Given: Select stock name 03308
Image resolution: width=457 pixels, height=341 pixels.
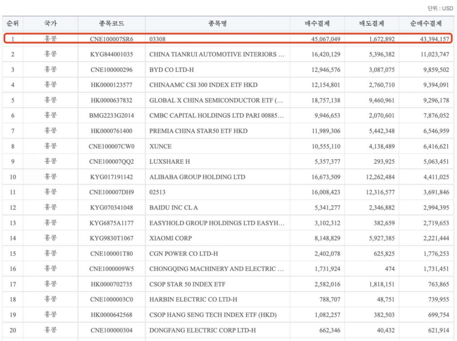Looking at the screenshot, I should tap(157, 39).
